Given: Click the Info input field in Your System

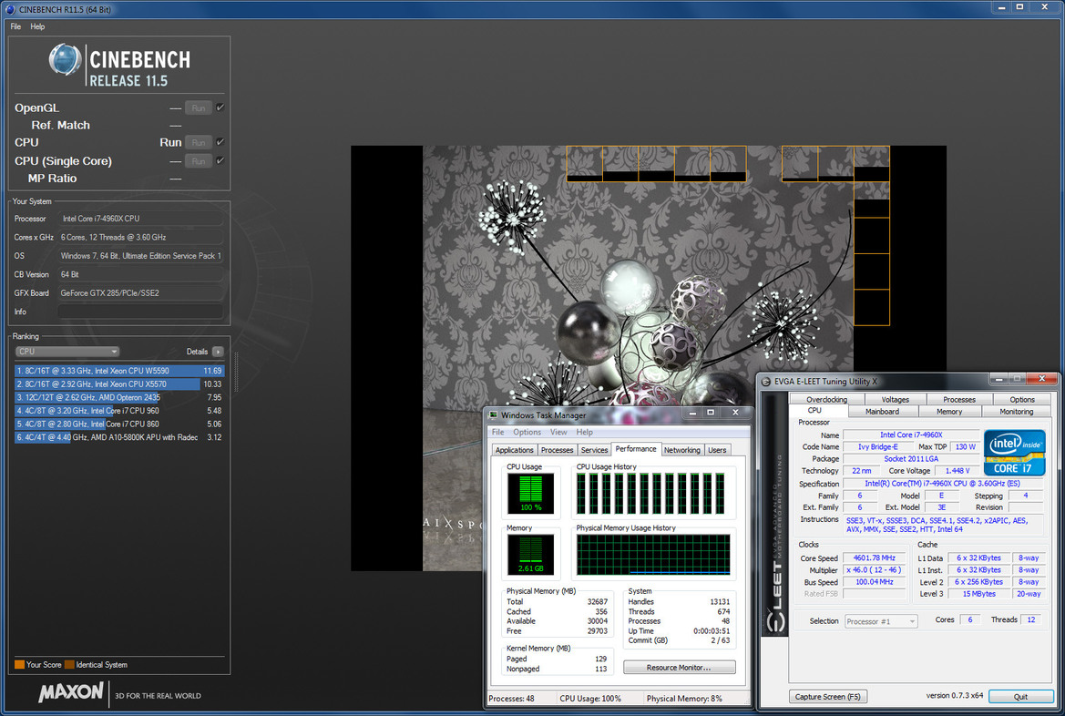Looking at the screenshot, I should (140, 312).
